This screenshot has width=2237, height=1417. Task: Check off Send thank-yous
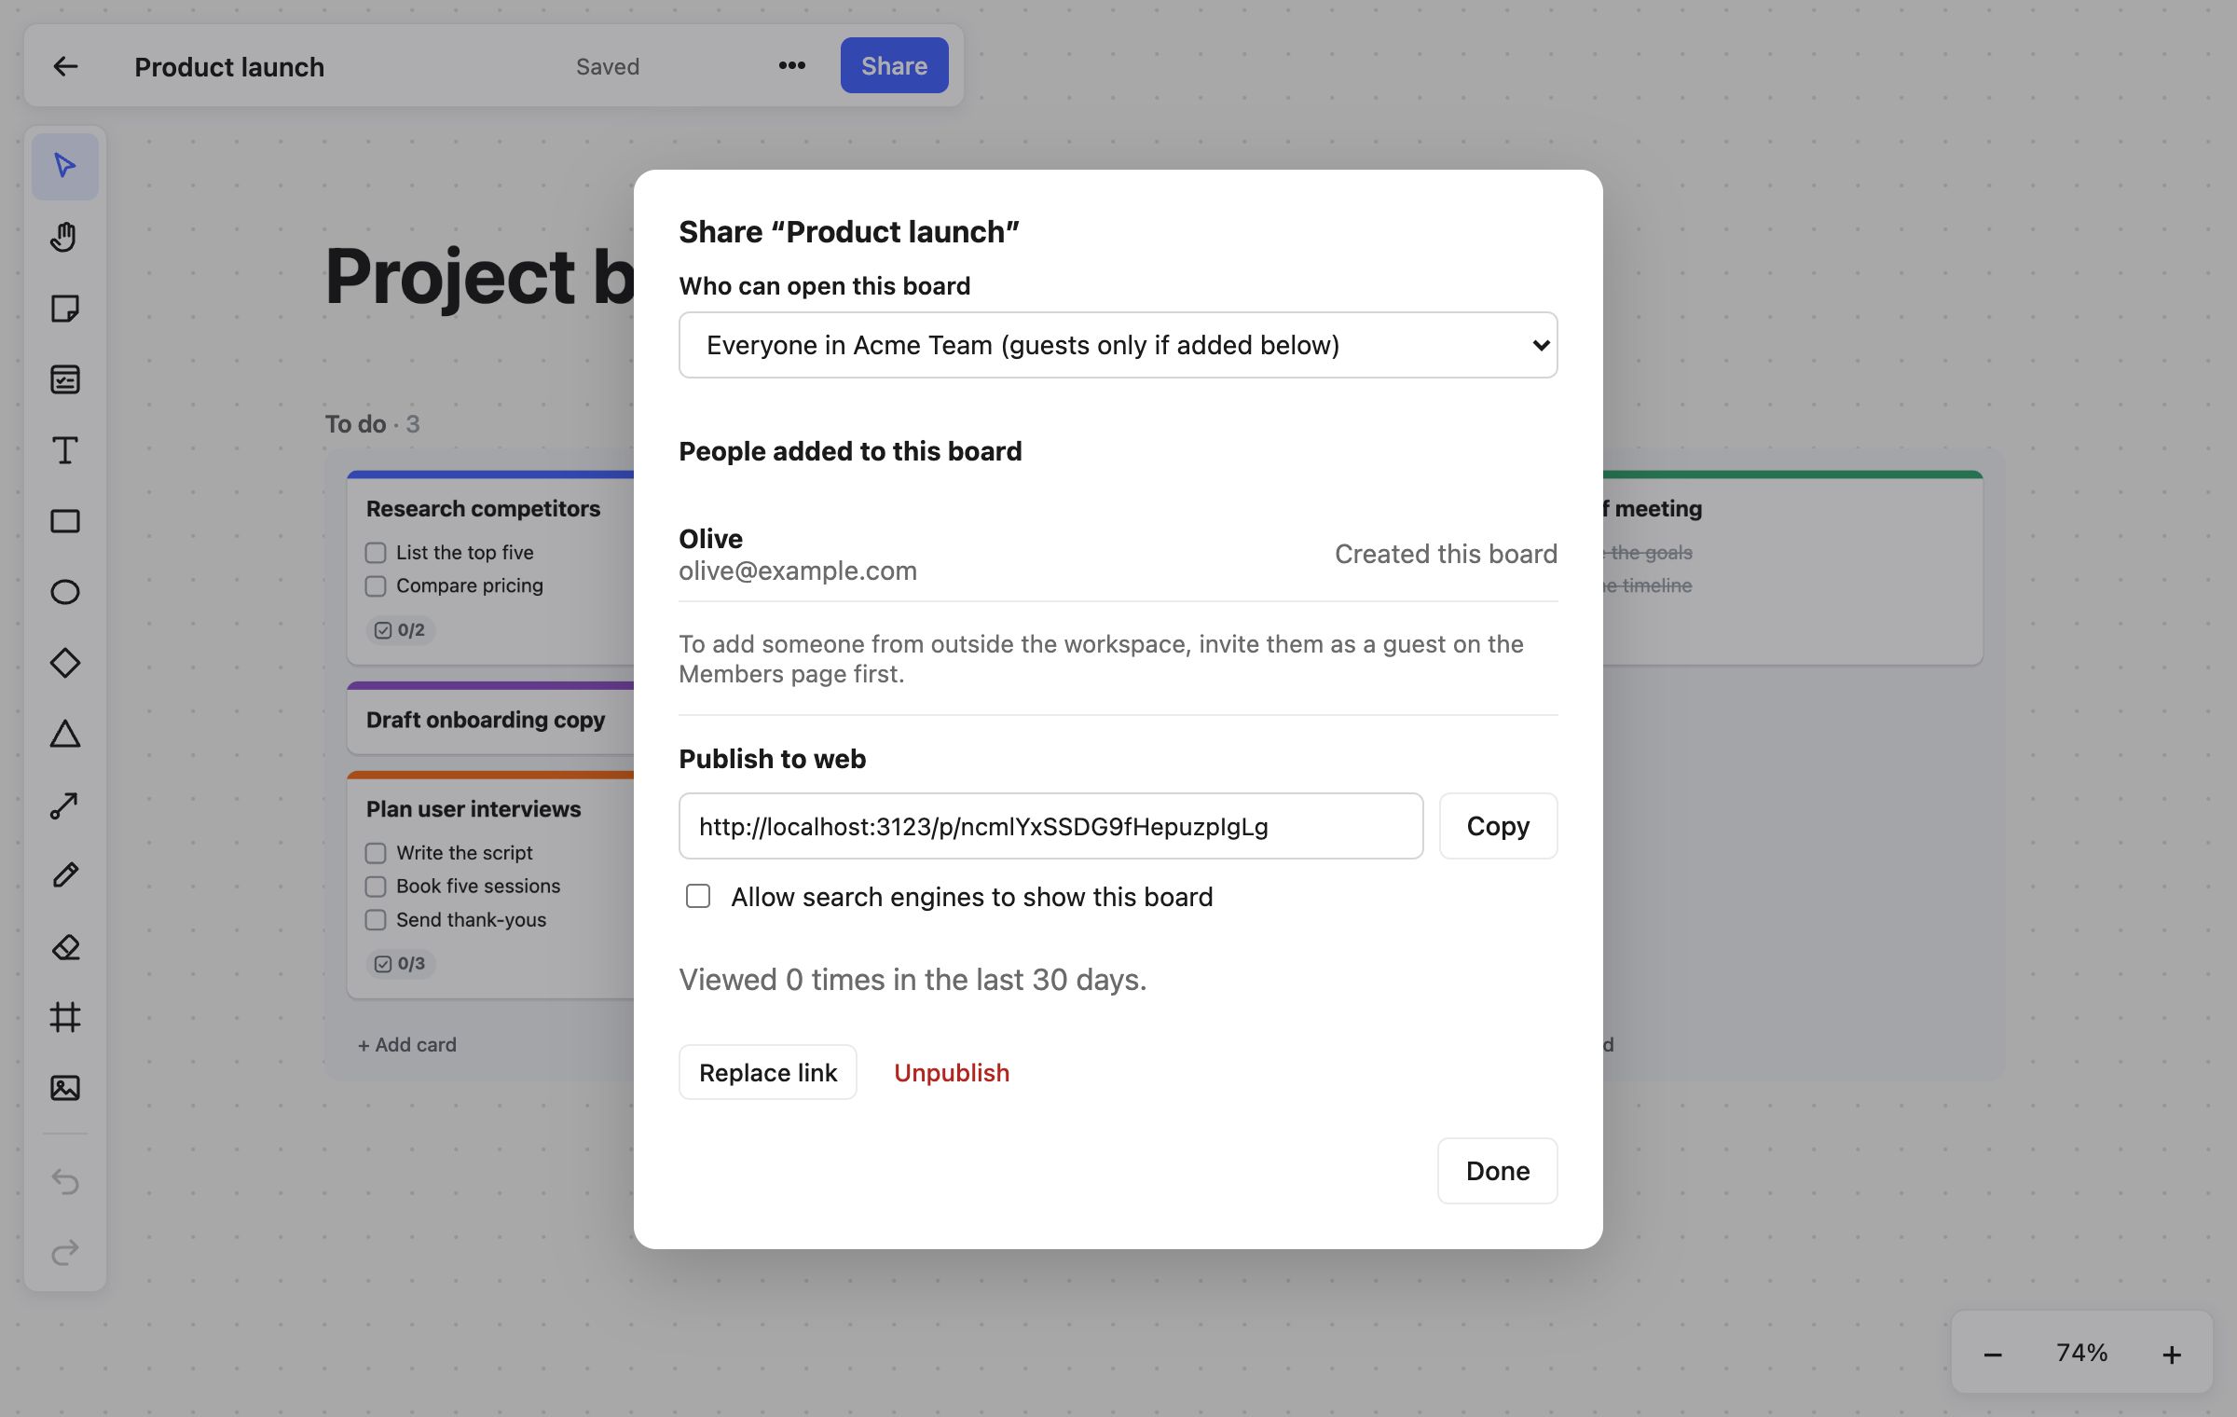[376, 920]
